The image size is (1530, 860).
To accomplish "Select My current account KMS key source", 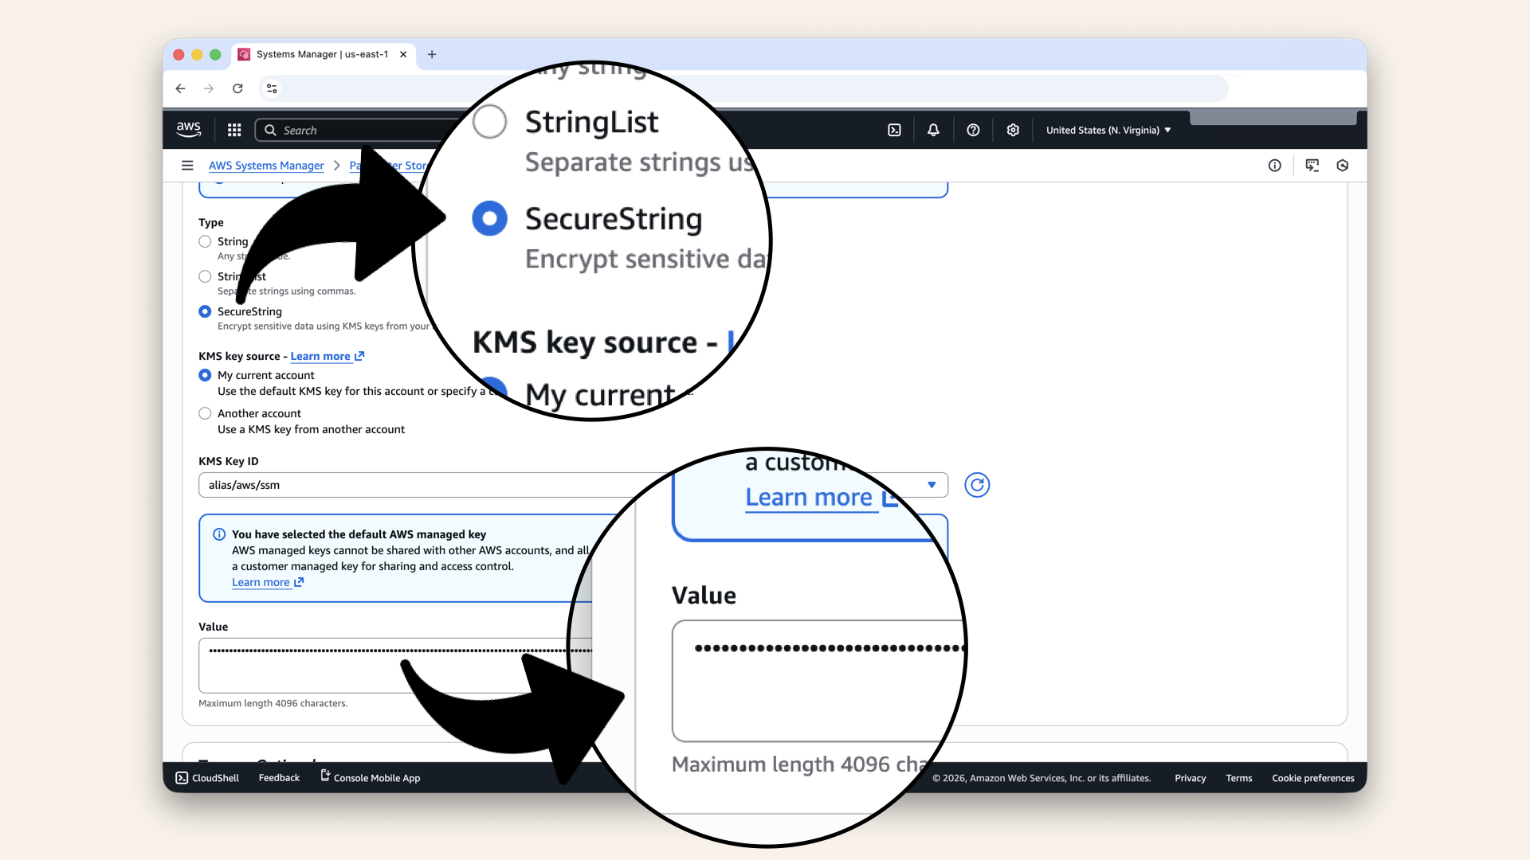I will pyautogui.click(x=205, y=375).
